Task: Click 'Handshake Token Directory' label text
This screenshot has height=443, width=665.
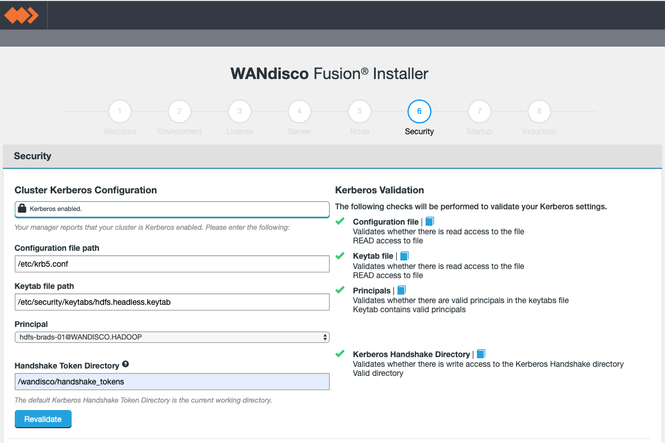Action: (66, 366)
